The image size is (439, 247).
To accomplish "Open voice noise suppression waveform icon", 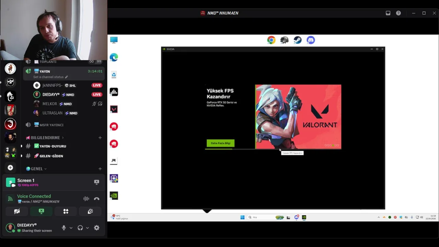I will coord(86,199).
